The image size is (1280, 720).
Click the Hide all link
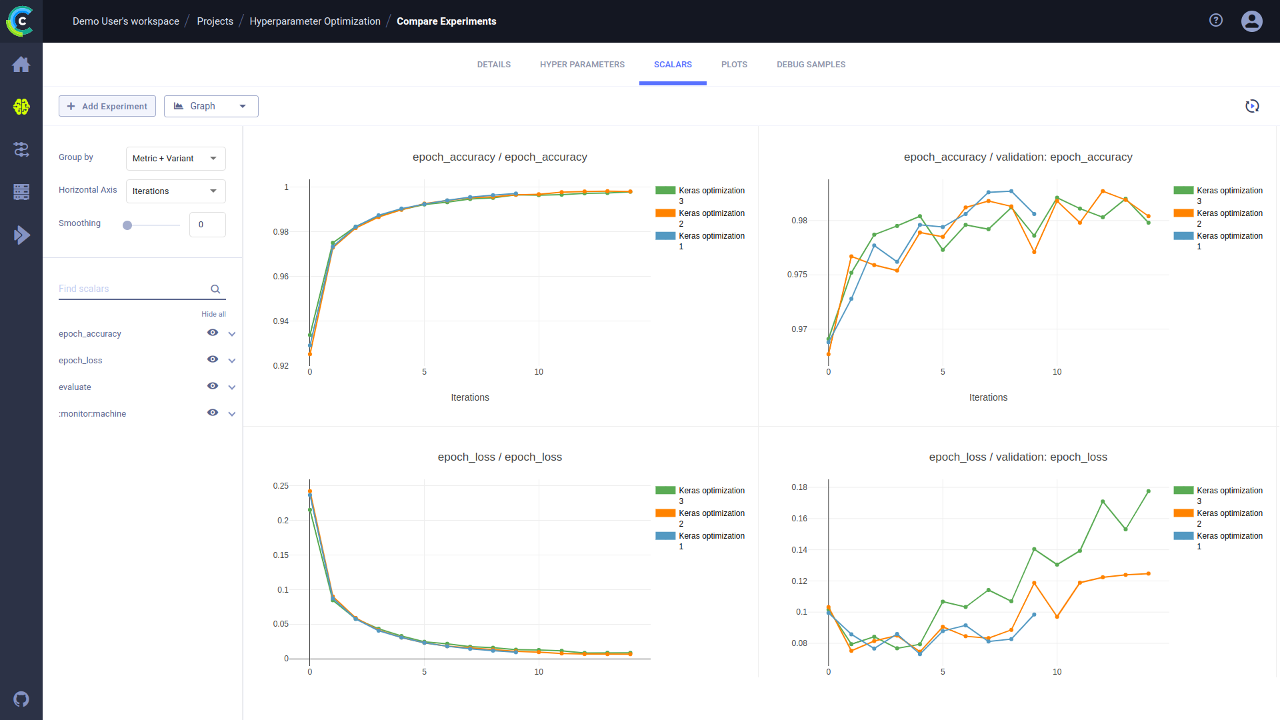213,314
